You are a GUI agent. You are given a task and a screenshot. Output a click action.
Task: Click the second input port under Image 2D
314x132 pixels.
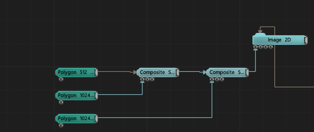[260, 47]
